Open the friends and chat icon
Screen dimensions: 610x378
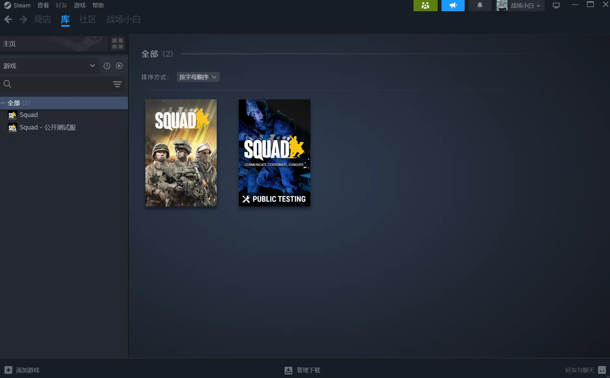click(602, 370)
